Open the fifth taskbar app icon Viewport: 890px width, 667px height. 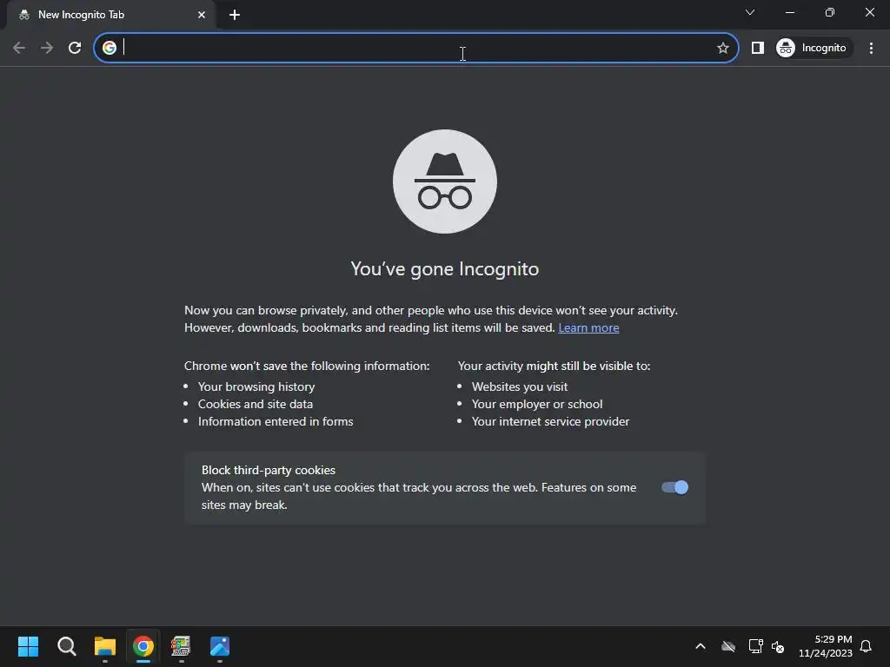(x=181, y=646)
